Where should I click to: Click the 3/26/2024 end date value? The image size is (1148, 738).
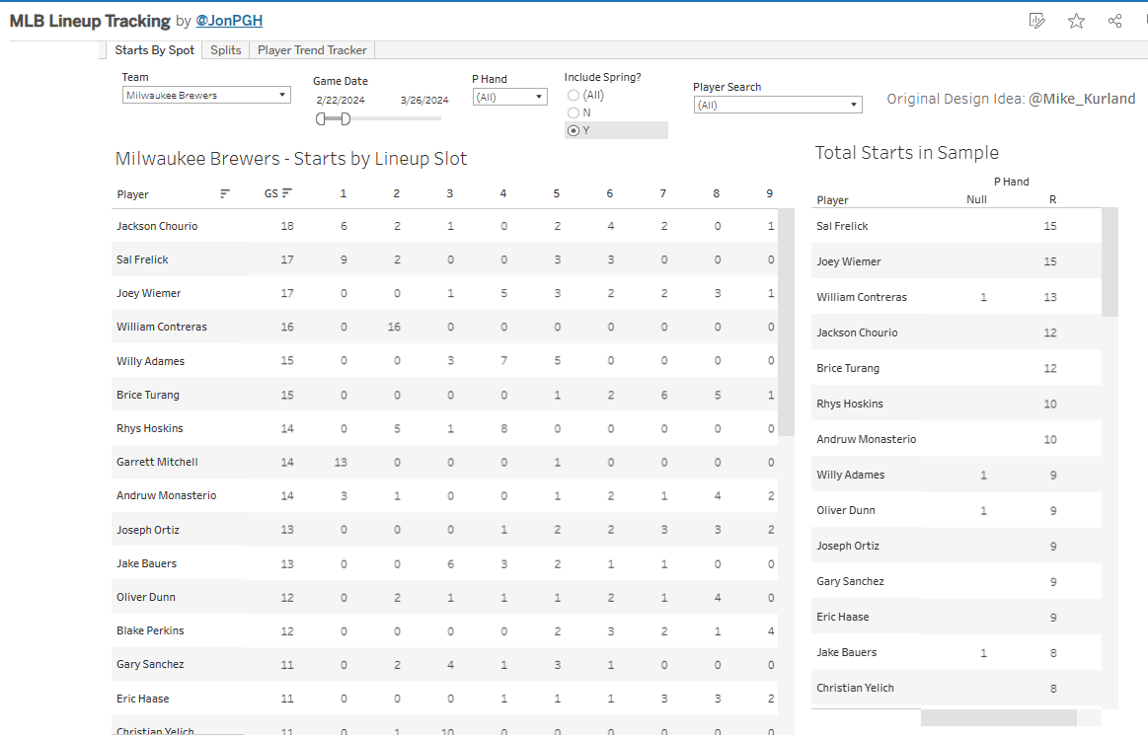click(x=424, y=101)
